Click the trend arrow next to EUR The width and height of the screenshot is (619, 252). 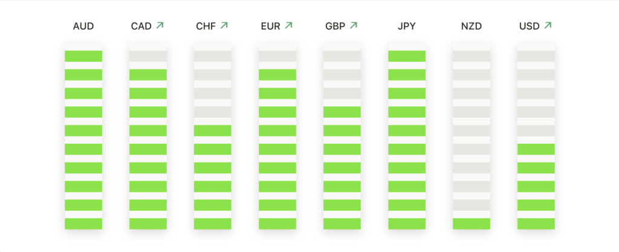click(x=288, y=25)
